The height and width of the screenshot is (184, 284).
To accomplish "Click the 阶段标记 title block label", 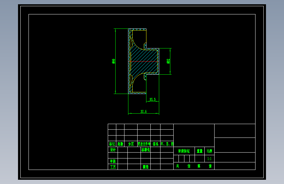I will click(x=184, y=151).
